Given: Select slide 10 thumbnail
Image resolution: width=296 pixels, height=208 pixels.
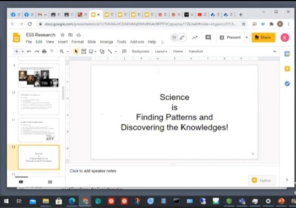Looking at the screenshot, I should [x=39, y=103].
